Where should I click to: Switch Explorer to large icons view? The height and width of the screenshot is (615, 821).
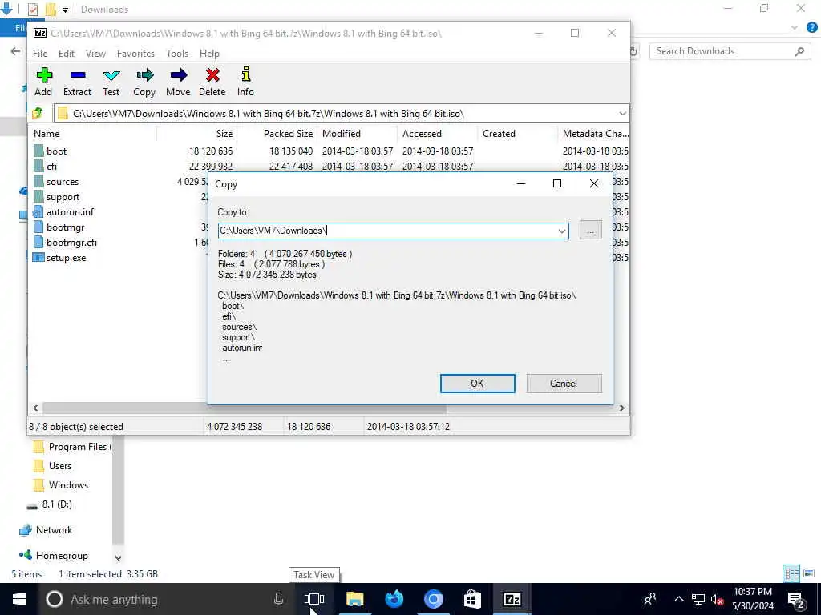[809, 573]
